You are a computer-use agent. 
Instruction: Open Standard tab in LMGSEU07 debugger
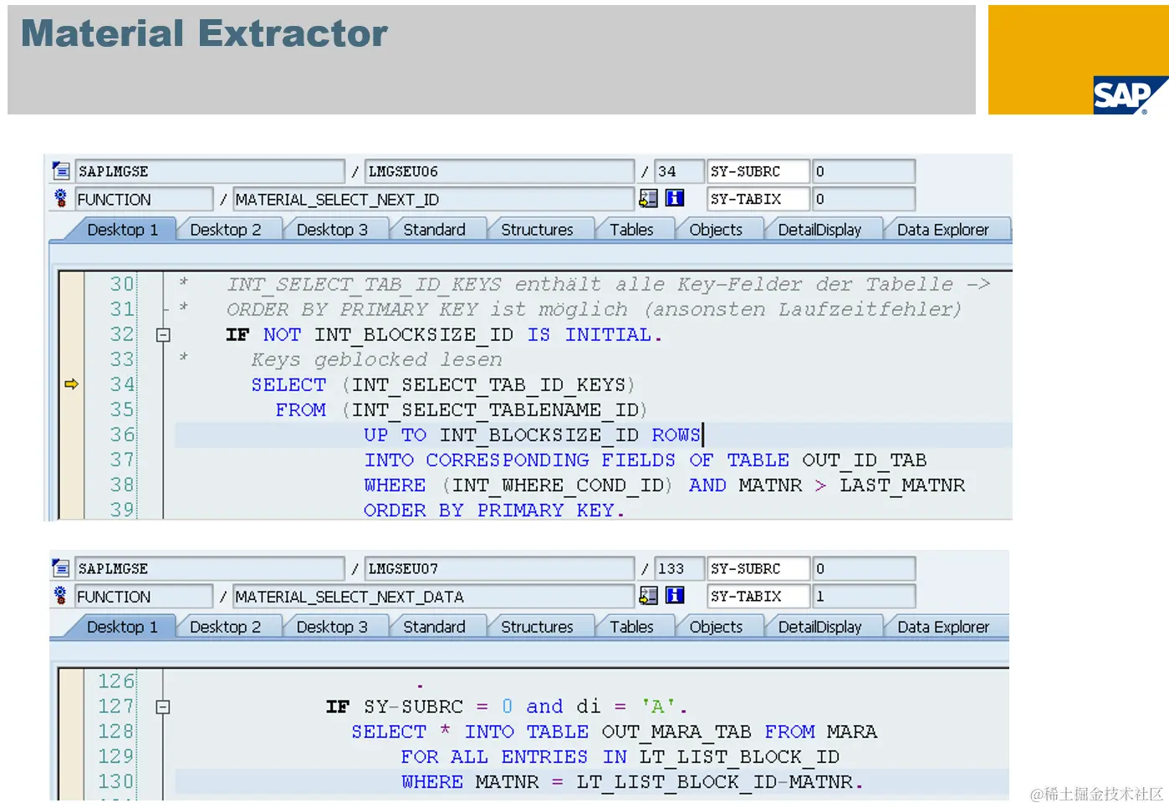coord(434,627)
